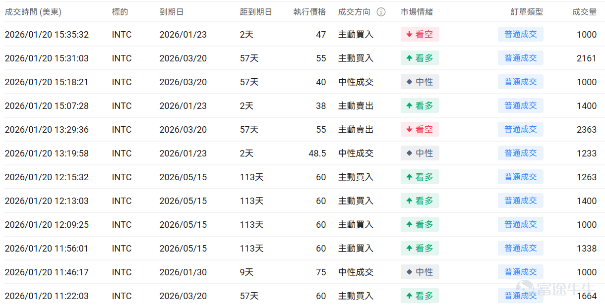Click the 市場情緒 column header
605x307 pixels.
pyautogui.click(x=417, y=12)
